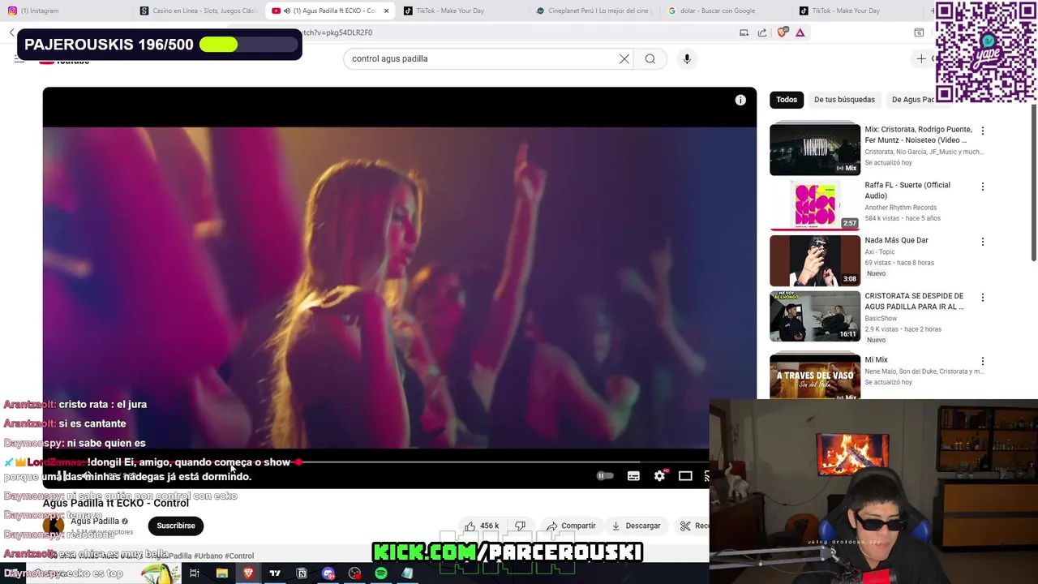
Task: Open the Cristorata se despide video title
Action: (x=914, y=301)
